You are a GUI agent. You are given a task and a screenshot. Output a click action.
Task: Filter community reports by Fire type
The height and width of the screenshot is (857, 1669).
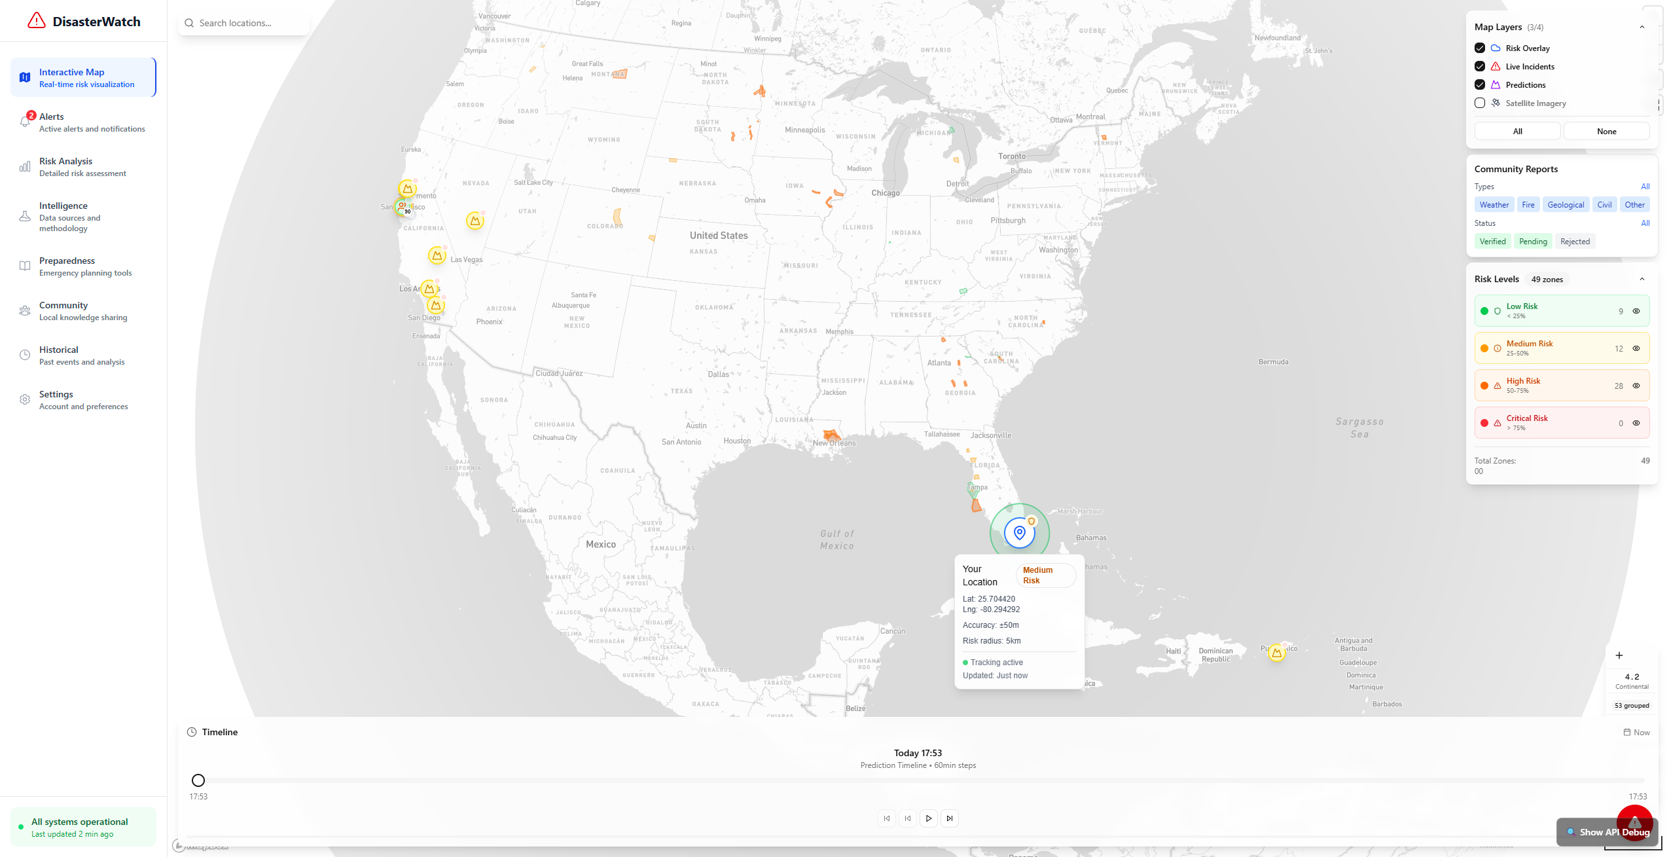pos(1528,204)
